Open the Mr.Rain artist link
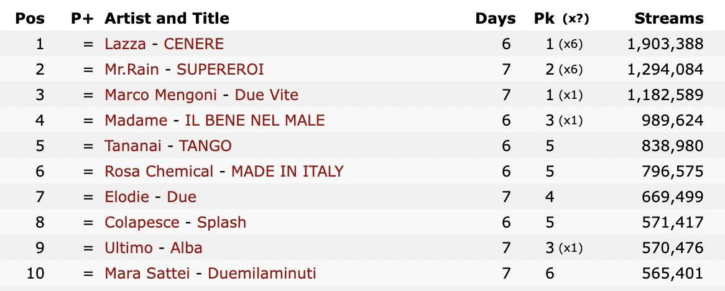This screenshot has height=291, width=725. pos(132,70)
